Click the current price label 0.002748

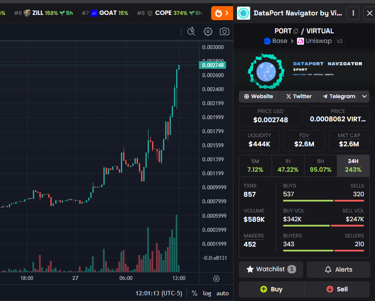[212, 65]
